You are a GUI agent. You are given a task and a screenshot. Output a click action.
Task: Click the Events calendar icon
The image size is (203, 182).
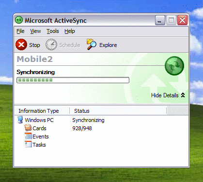tap(28, 136)
